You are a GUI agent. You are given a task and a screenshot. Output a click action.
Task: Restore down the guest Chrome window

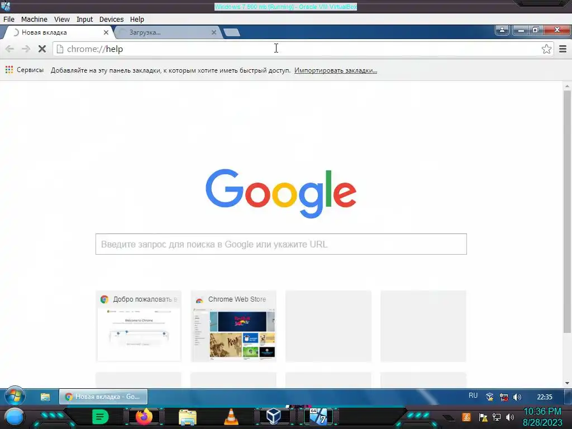pos(536,30)
